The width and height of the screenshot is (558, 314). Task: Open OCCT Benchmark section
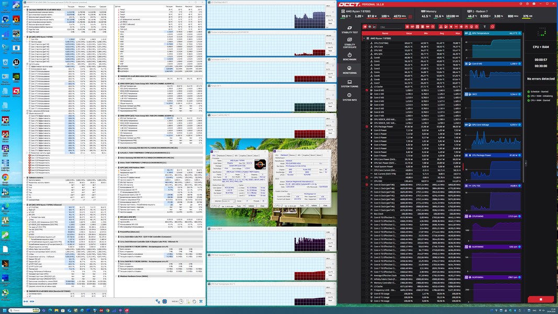tap(350, 57)
